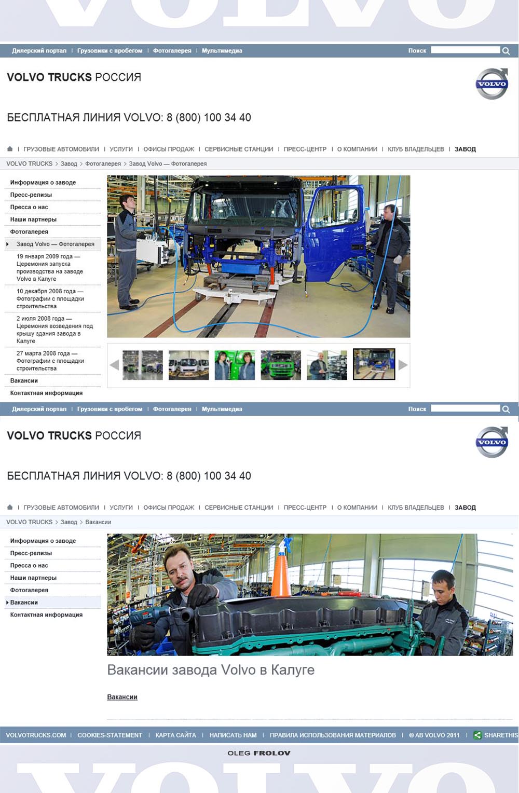The width and height of the screenshot is (519, 793).
Task: Open Дилерский портал on the gallery page top bar
Action: point(39,51)
